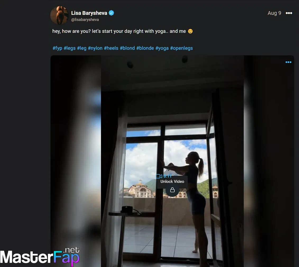Viewport: 299px width, 267px height.
Task: Open the Lisa Barysheva profile name link
Action: pos(89,13)
